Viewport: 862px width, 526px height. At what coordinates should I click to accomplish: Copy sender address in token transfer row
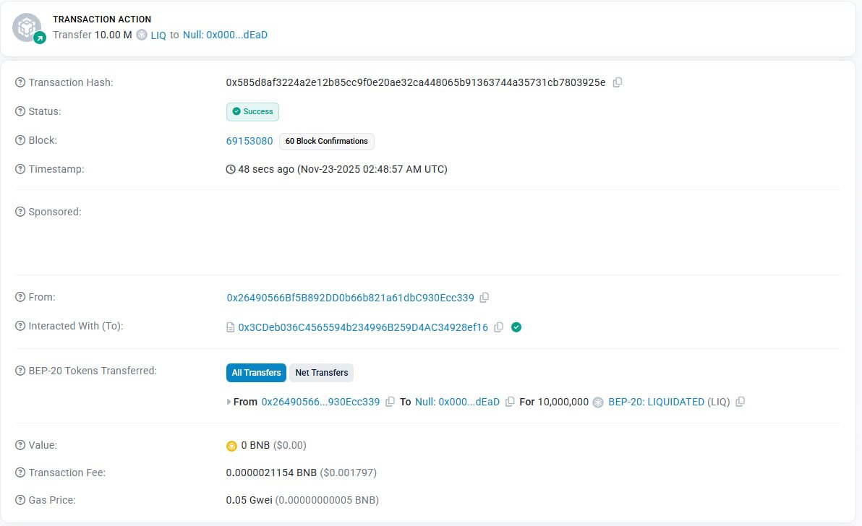[390, 402]
